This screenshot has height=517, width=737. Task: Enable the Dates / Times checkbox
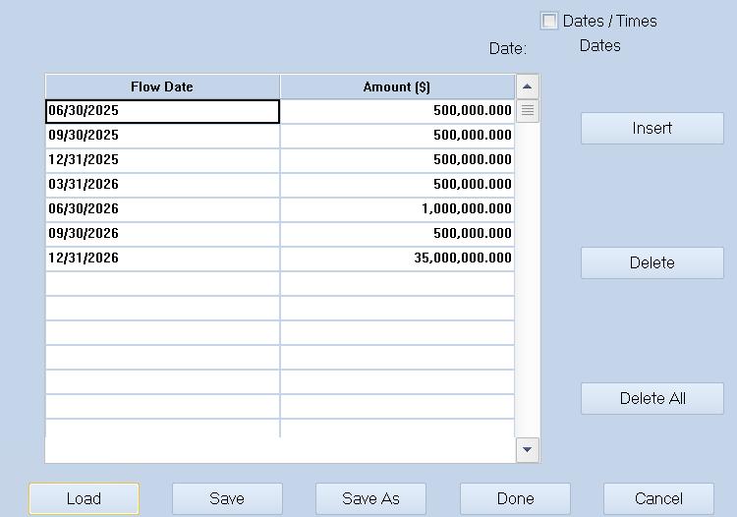point(549,22)
